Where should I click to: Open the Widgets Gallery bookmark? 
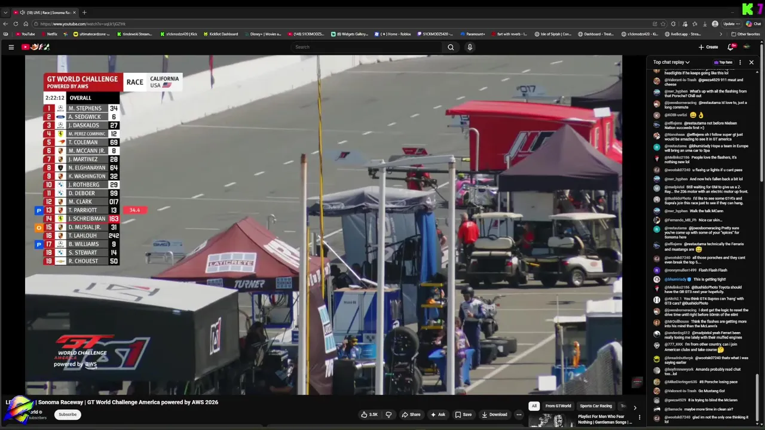[350, 34]
